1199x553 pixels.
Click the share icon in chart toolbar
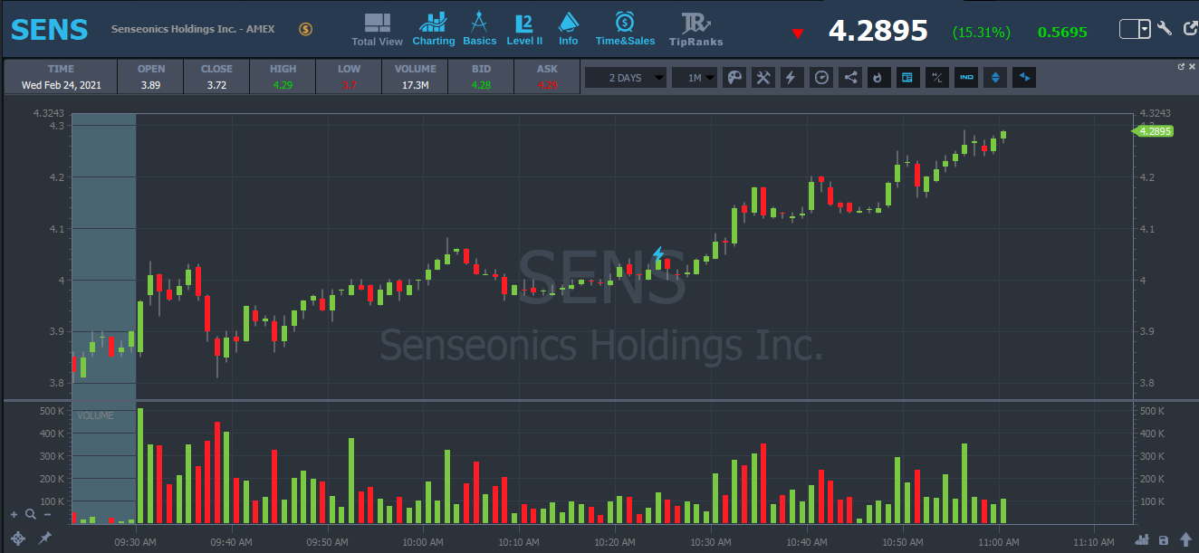click(x=850, y=78)
